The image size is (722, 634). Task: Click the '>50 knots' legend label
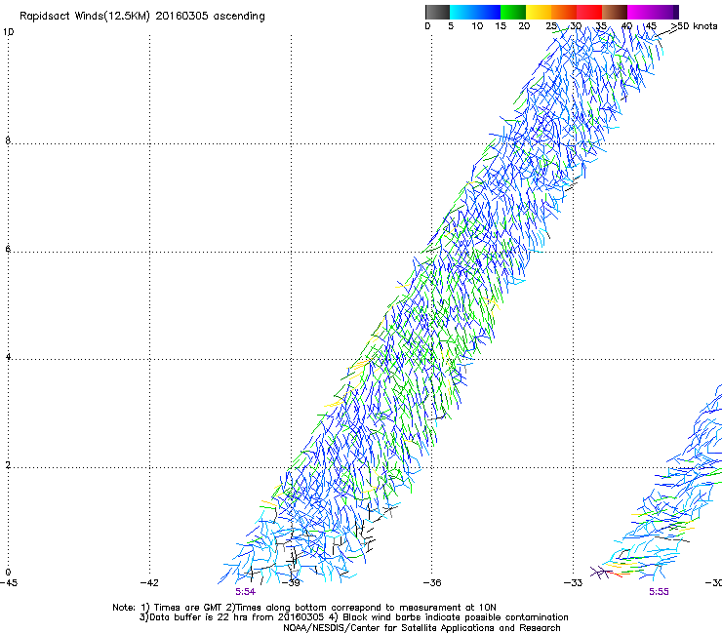point(694,26)
